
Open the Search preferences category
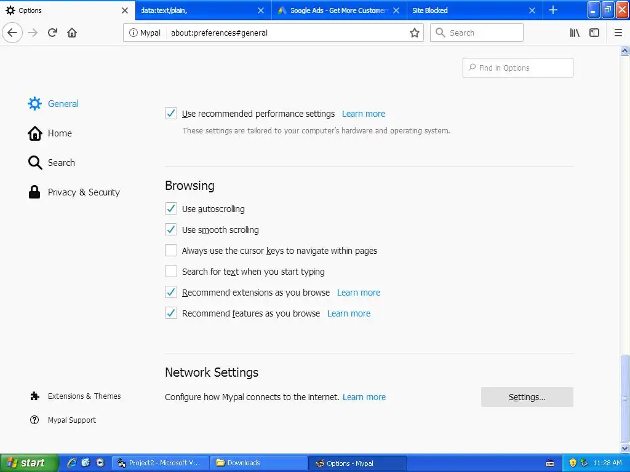tap(52, 162)
